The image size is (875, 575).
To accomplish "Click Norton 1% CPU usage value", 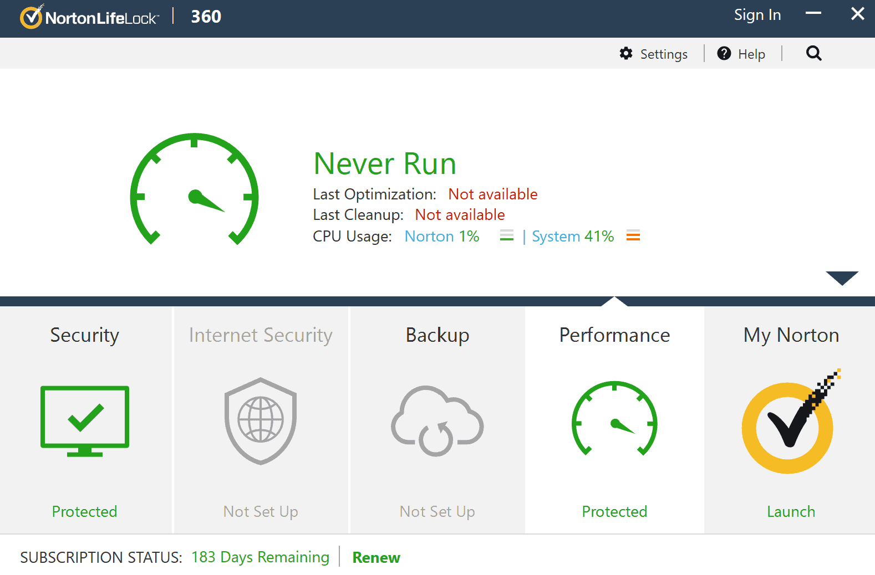I will point(442,236).
